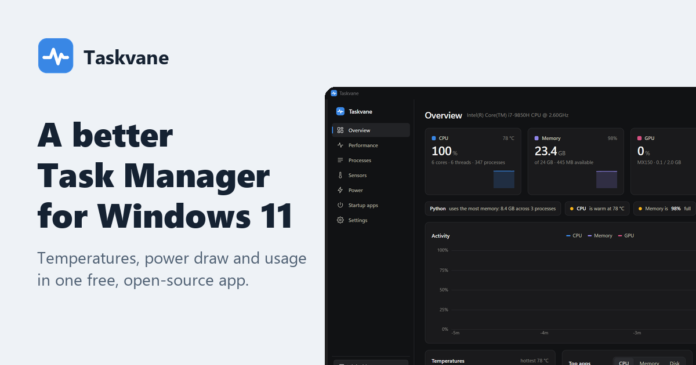Click the Overview page heading
This screenshot has height=365, width=696.
pos(444,115)
